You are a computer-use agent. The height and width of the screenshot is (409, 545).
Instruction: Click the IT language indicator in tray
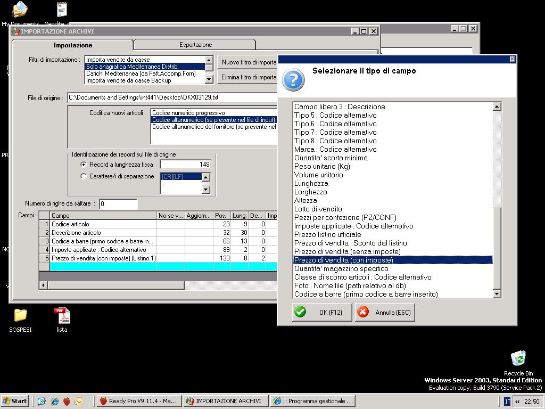[x=507, y=402]
